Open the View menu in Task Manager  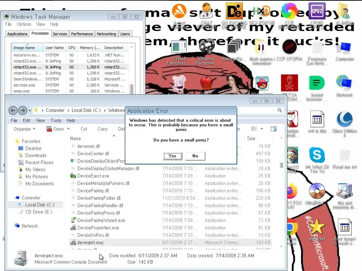41,24
